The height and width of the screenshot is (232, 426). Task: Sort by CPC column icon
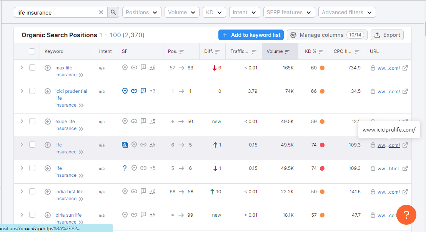(357, 51)
